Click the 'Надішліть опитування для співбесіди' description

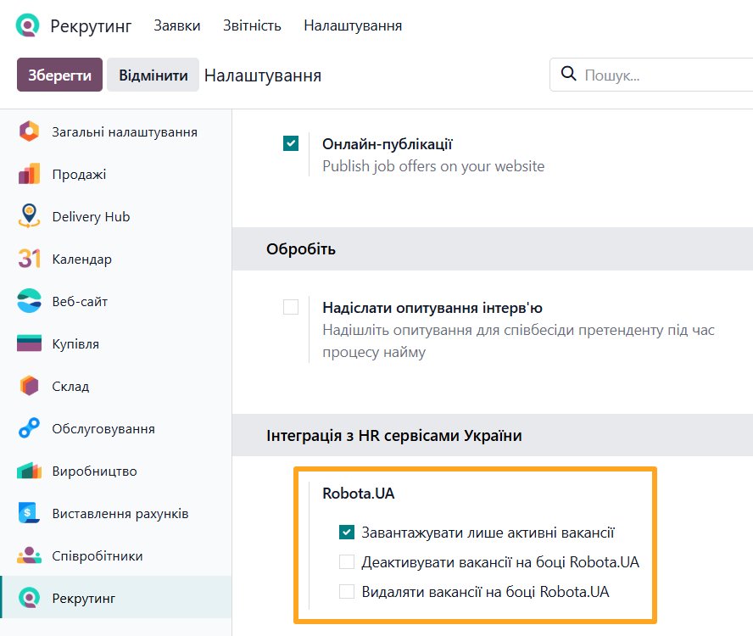pos(518,341)
